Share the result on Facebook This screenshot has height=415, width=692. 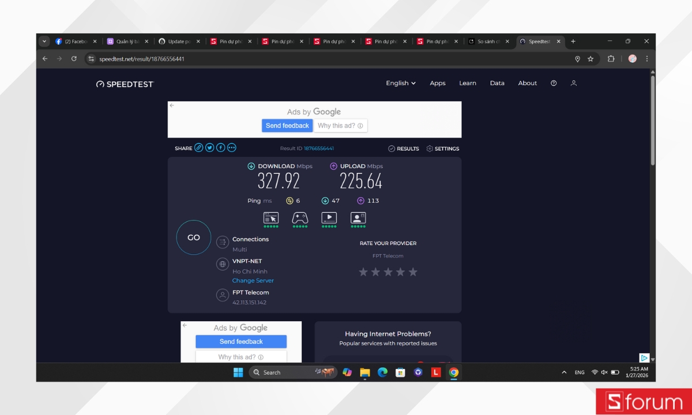pyautogui.click(x=220, y=148)
